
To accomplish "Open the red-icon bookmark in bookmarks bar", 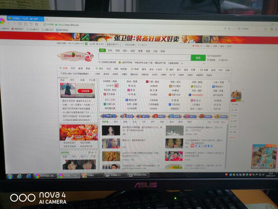I will 18,29.
